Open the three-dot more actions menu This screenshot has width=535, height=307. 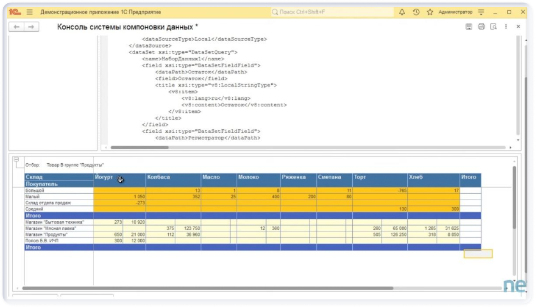point(506,27)
